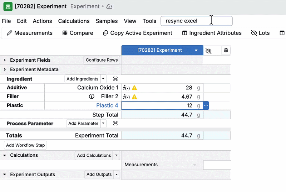Click the barcode scan icon beside Add Ingredients
Image resolution: width=286 pixels, height=192 pixels.
click(115, 79)
